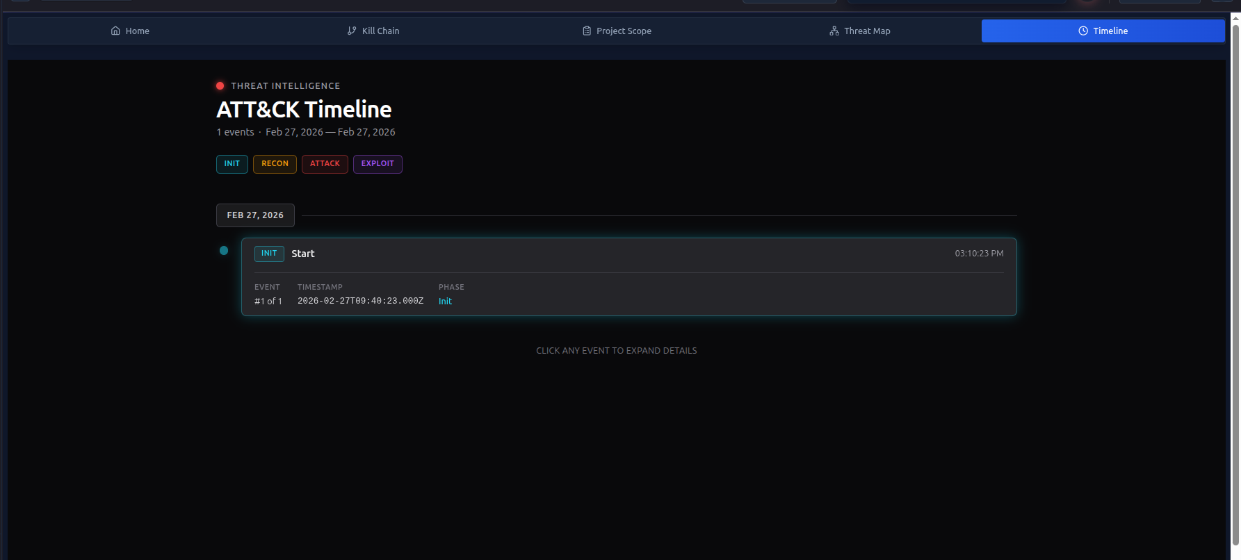Click the vertical page scrollbar

click(x=1235, y=286)
